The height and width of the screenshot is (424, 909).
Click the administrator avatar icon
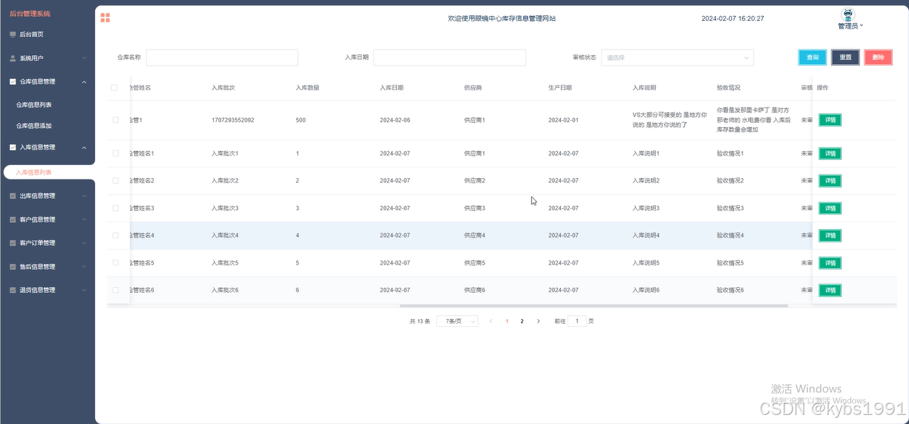pyautogui.click(x=847, y=15)
